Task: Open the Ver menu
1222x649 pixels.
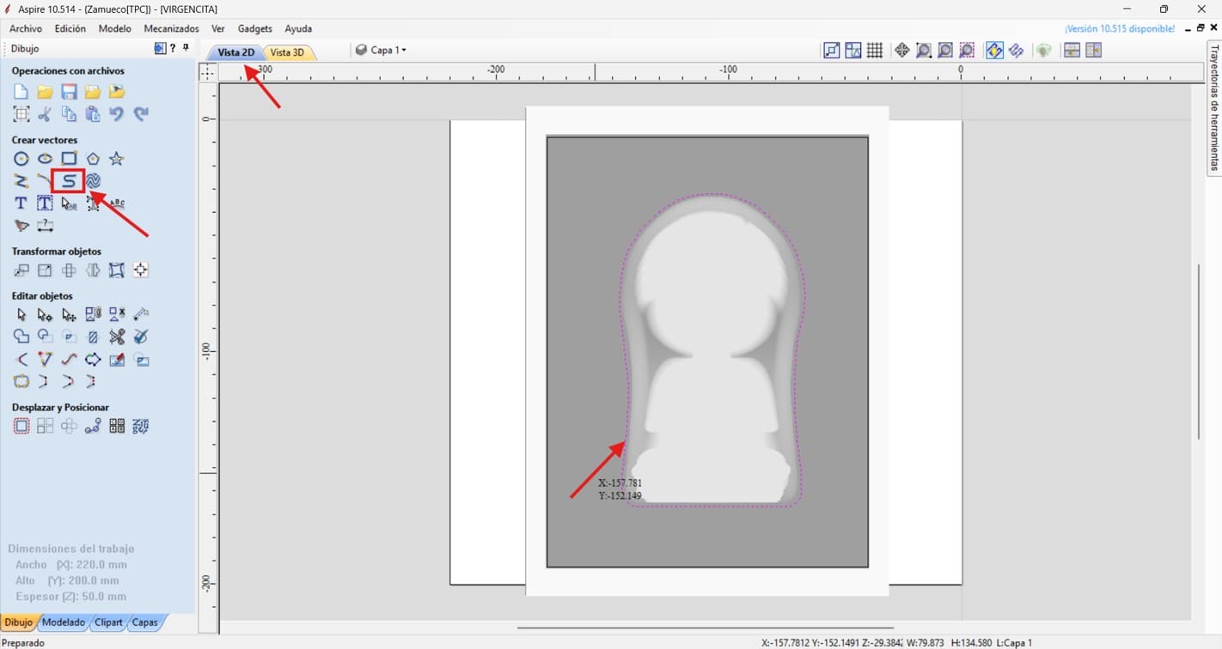Action: tap(218, 28)
